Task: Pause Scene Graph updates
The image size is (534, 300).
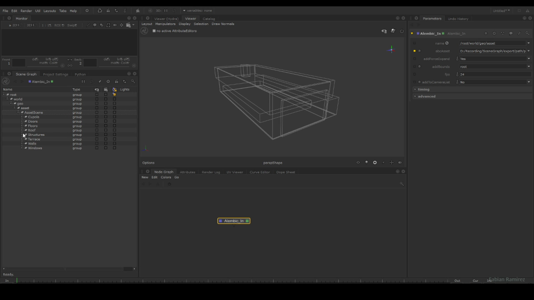Action: pos(83,81)
